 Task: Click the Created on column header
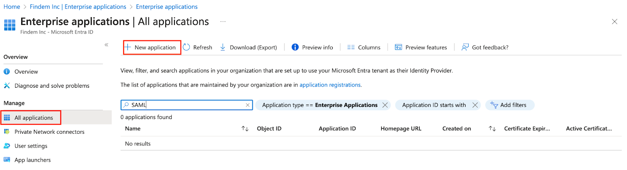point(457,129)
